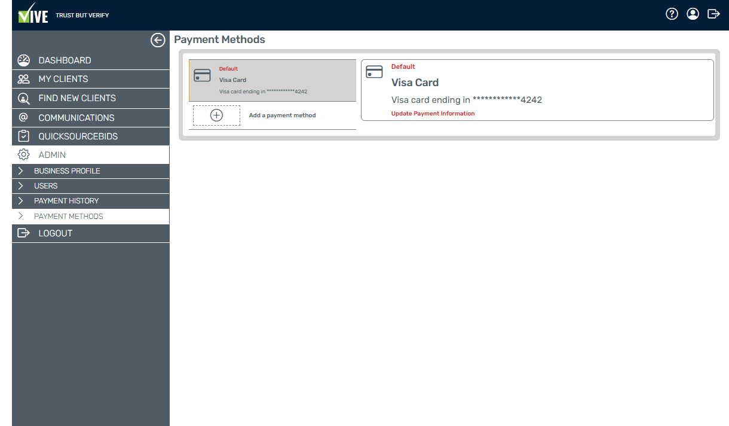Expand Business Profile chevron
The height and width of the screenshot is (426, 729).
click(21, 171)
